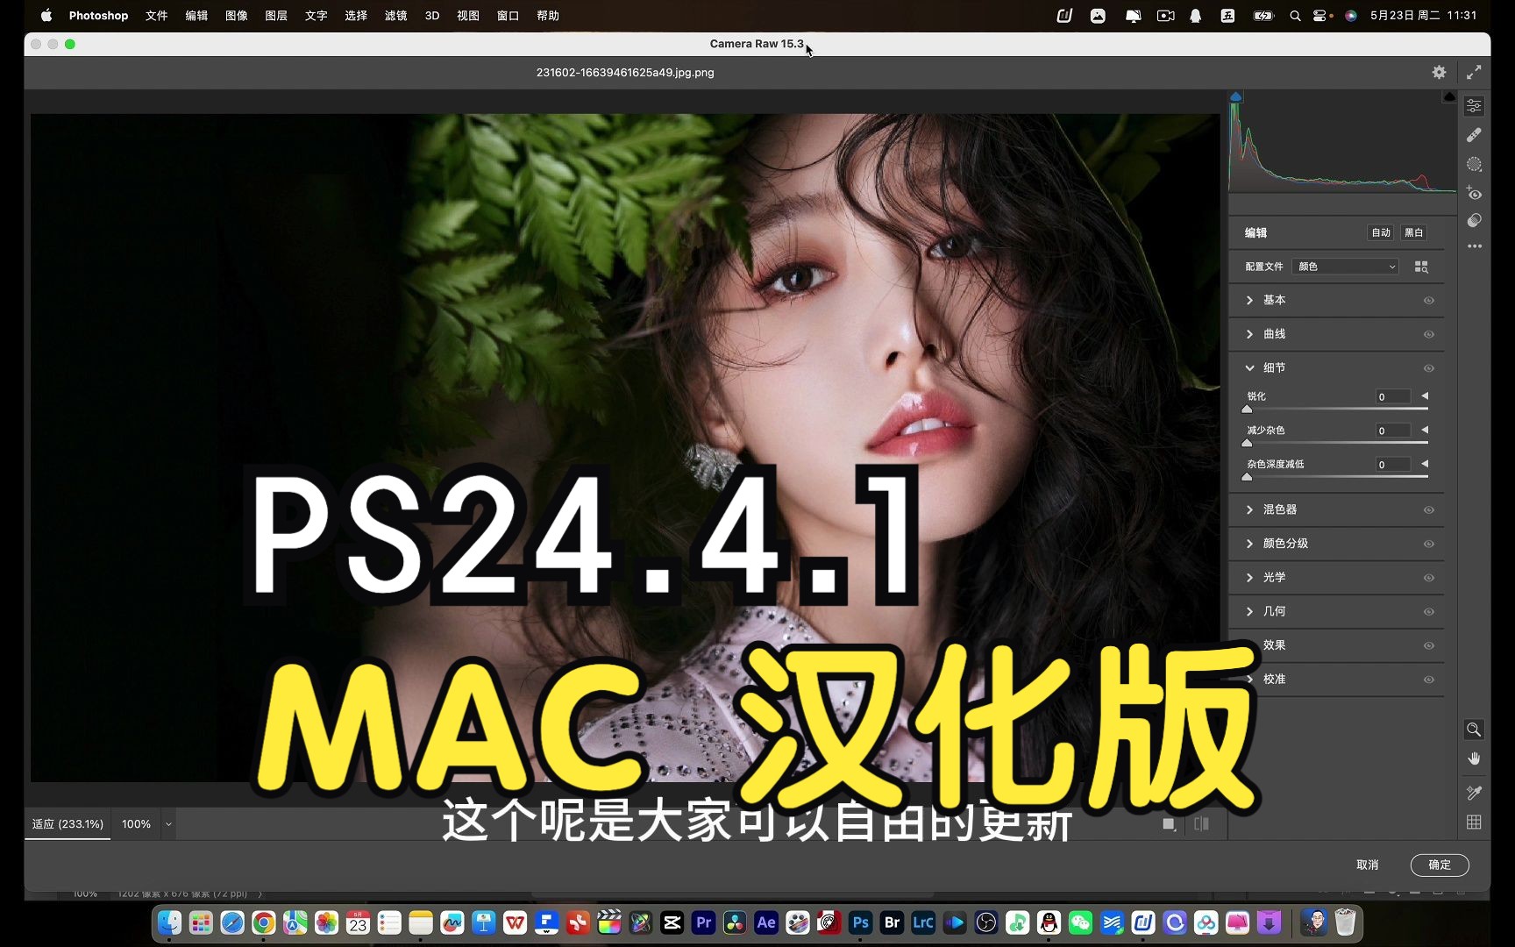Open the 帮助 menu
Image resolution: width=1515 pixels, height=947 pixels.
point(548,16)
